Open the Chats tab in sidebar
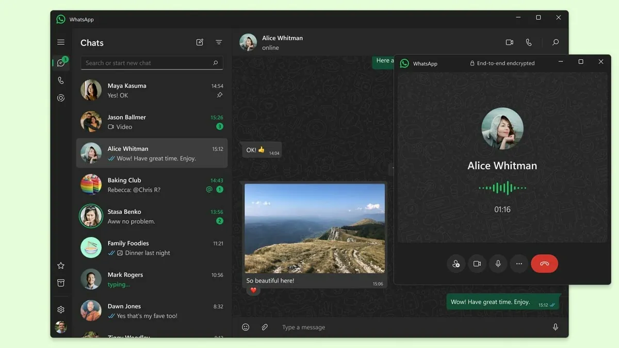The image size is (619, 348). (x=61, y=63)
